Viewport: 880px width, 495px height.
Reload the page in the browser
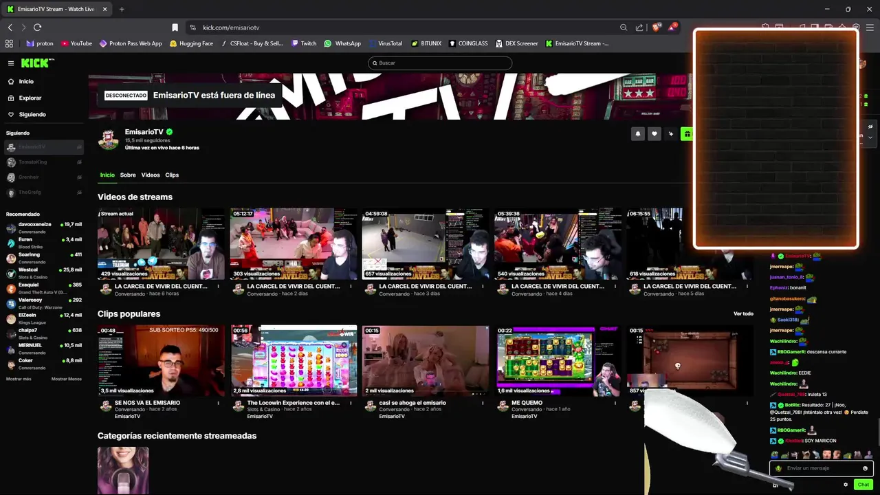(x=37, y=27)
